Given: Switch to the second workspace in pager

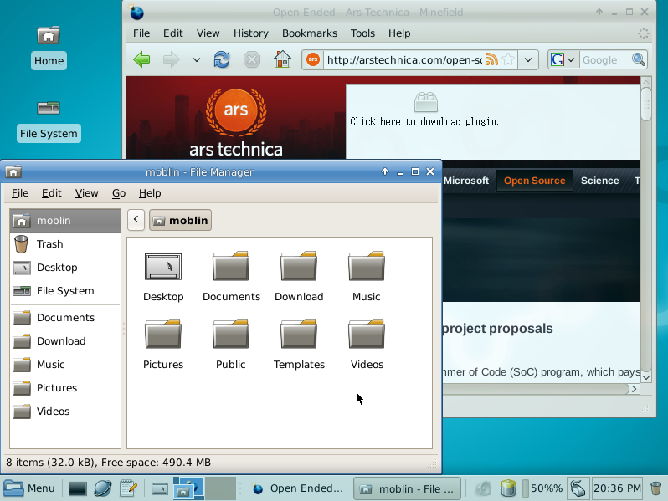Looking at the screenshot, I should pyautogui.click(x=220, y=488).
